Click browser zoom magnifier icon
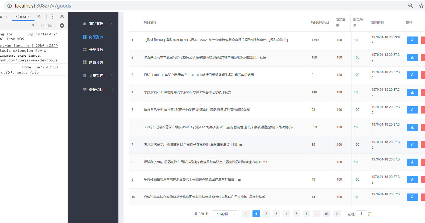 (410, 6)
